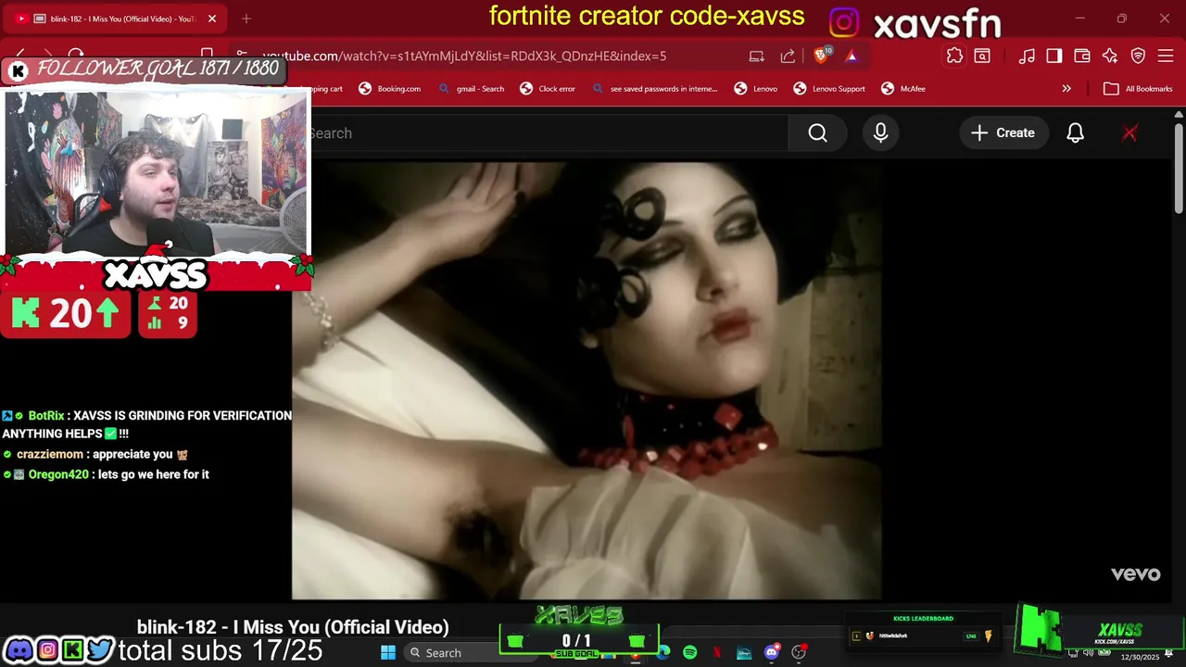Click the YouTube Create button

tap(1003, 133)
